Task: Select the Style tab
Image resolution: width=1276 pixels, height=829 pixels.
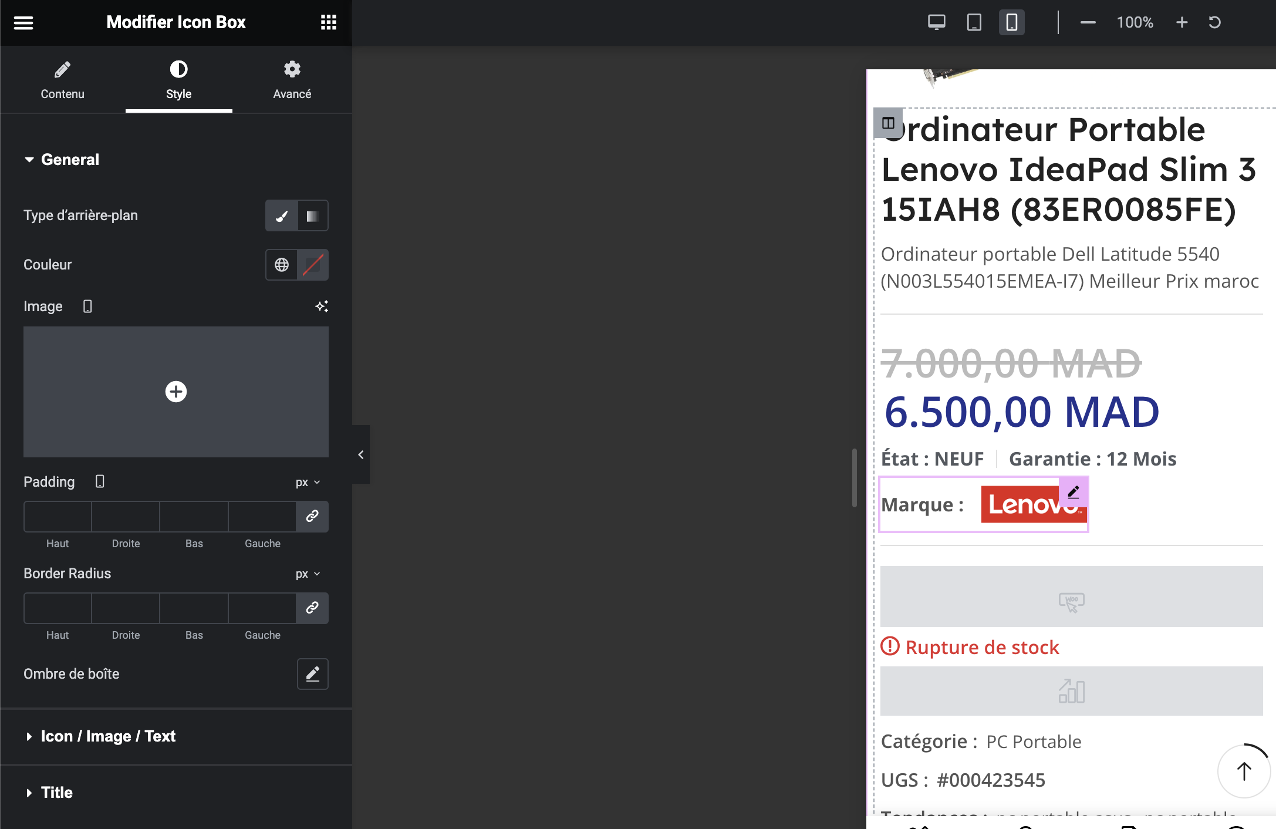Action: (178, 80)
